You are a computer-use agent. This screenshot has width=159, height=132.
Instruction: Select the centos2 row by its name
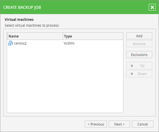(20, 43)
